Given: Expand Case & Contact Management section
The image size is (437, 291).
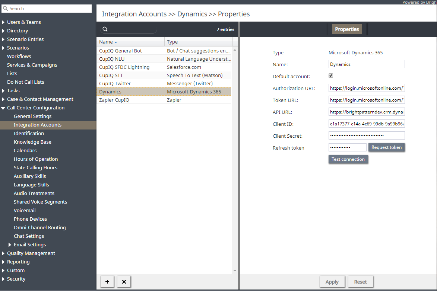Looking at the screenshot, I should (3, 99).
